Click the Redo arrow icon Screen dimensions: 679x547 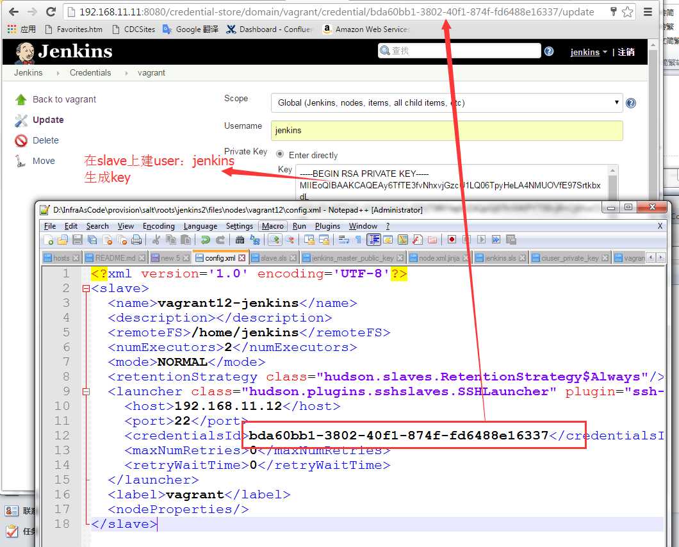coord(220,240)
